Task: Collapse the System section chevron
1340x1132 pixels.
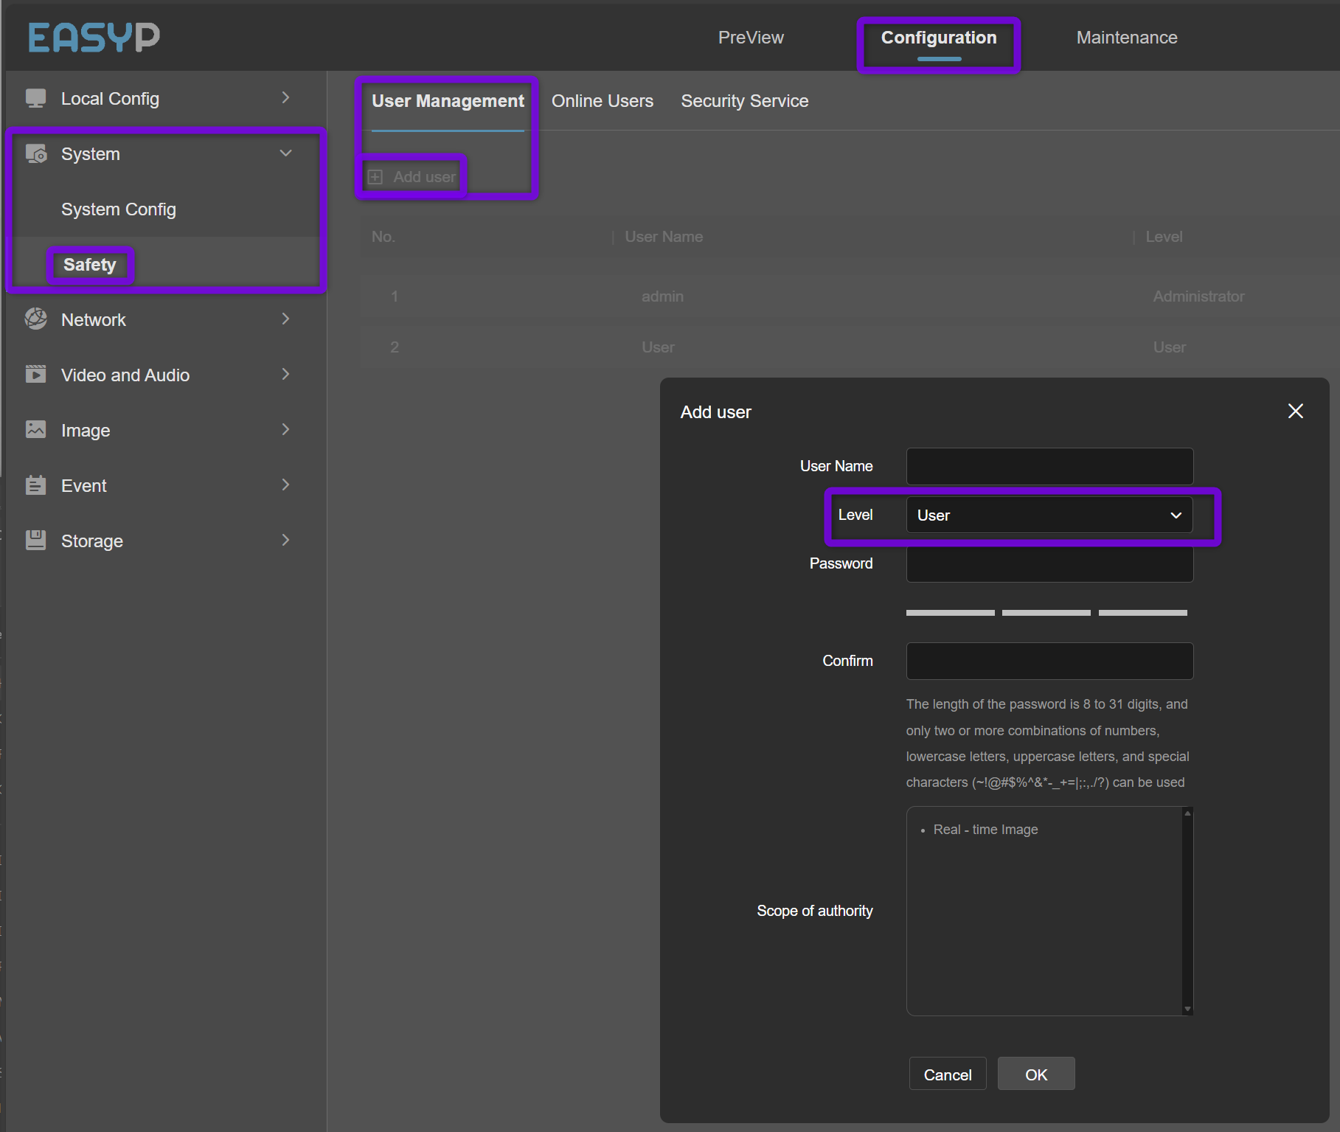Action: tap(285, 153)
